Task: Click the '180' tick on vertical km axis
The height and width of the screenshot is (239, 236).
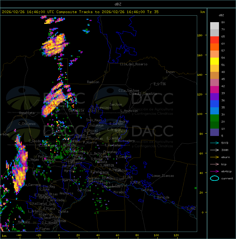Action: click(200, 35)
